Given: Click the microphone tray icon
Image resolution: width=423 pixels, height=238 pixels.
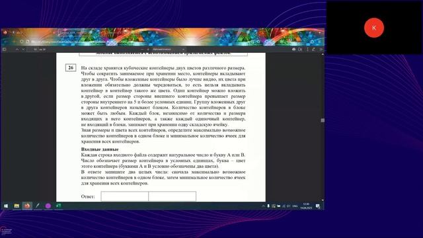Looking at the screenshot, I should 268,206.
